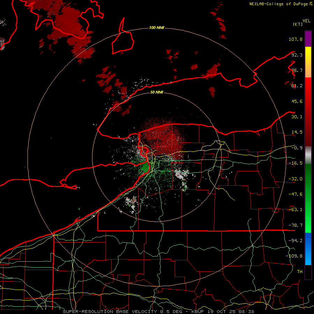The width and height of the screenshot is (314, 314).
Task: Click the Super-Resolution Base Velocity caption
Action: coord(158,312)
